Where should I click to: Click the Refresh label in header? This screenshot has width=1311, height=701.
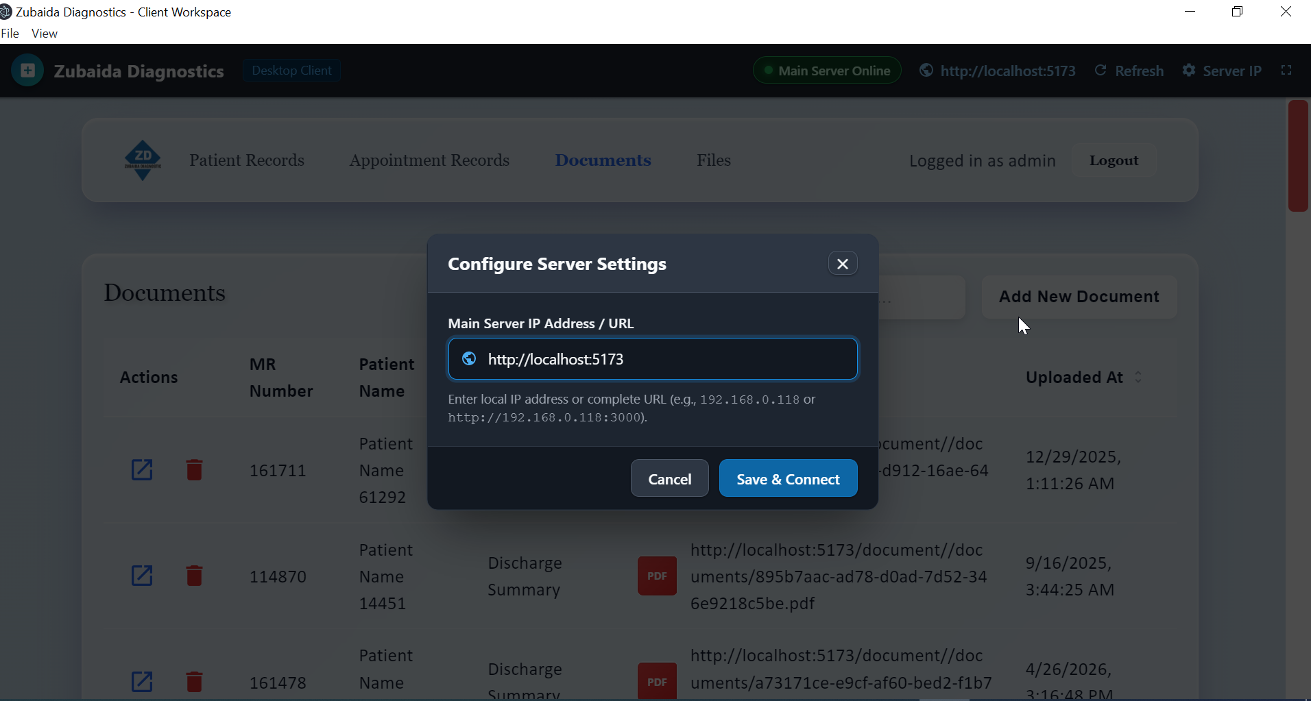tap(1139, 71)
